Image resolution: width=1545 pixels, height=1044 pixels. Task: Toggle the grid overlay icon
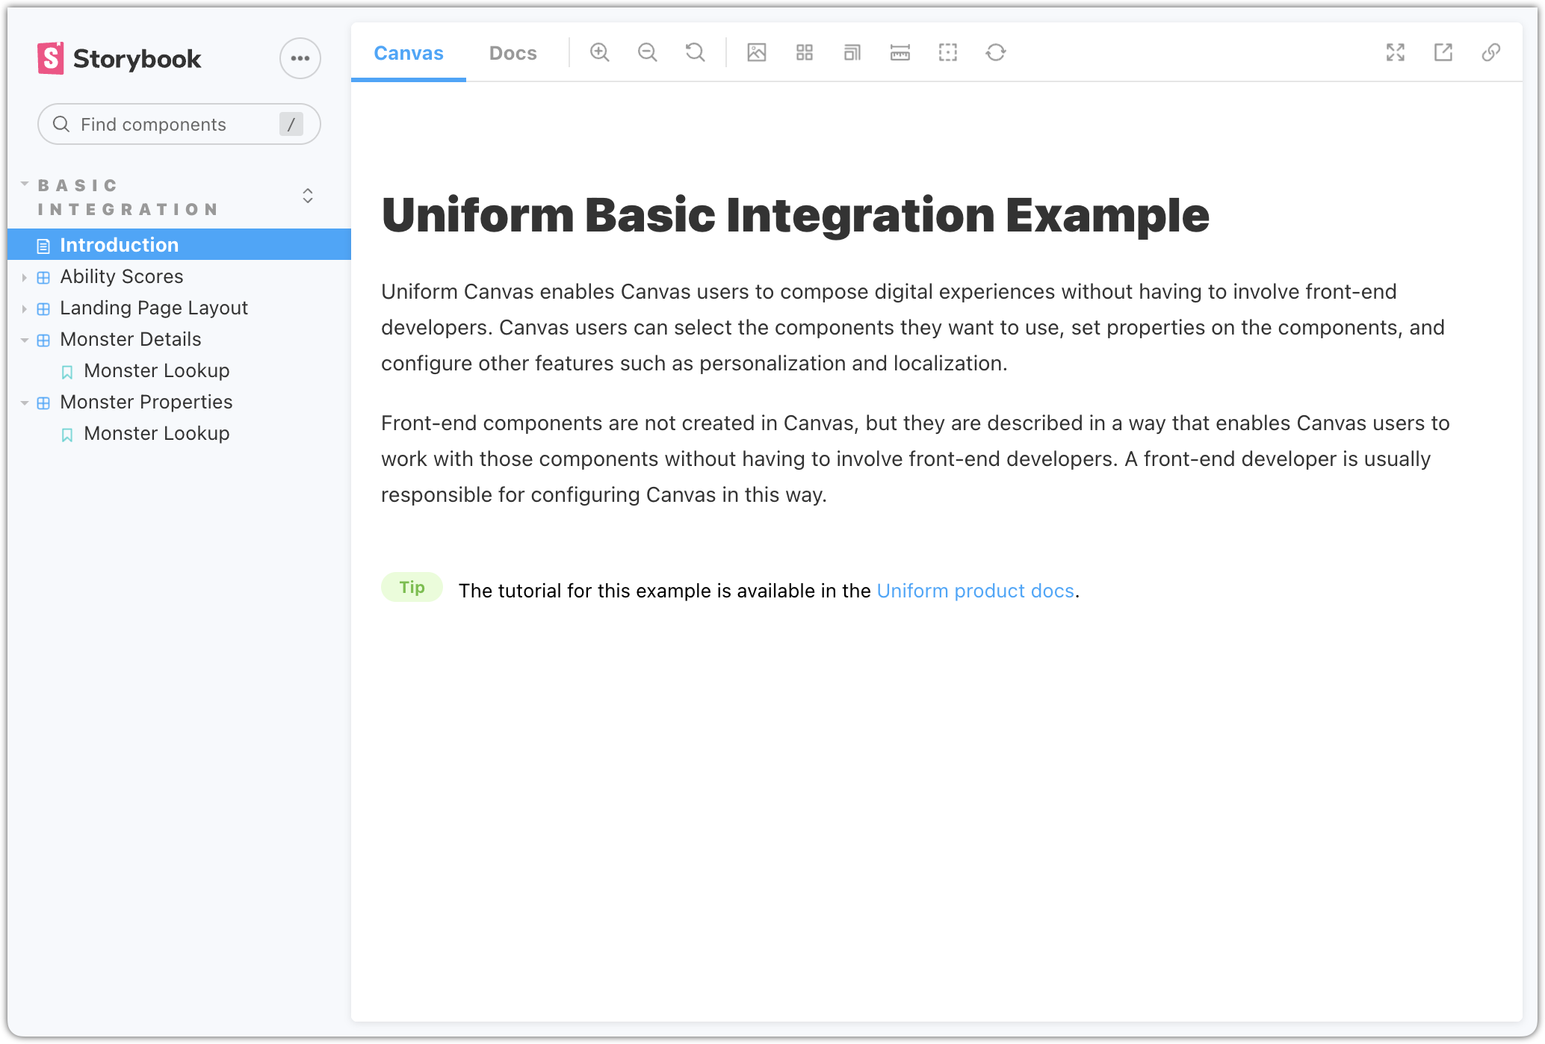click(805, 52)
